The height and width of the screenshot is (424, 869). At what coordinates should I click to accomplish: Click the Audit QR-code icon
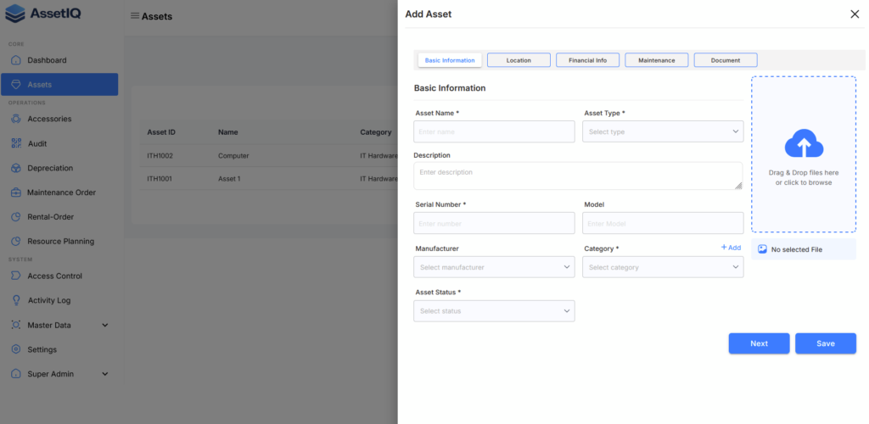coord(16,143)
